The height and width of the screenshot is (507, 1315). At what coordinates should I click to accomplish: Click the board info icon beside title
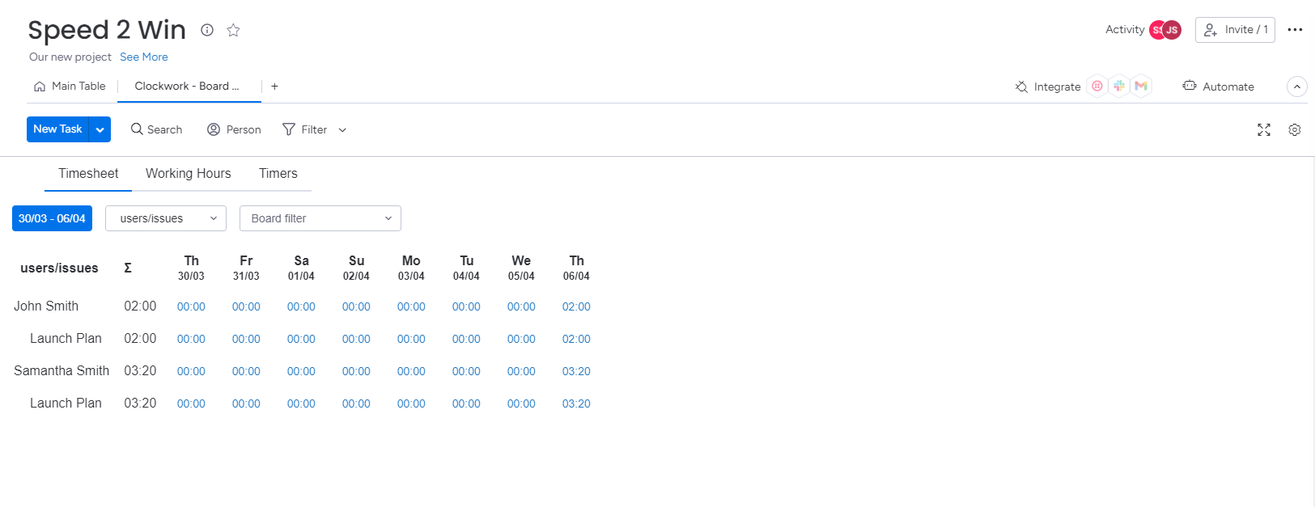click(207, 30)
